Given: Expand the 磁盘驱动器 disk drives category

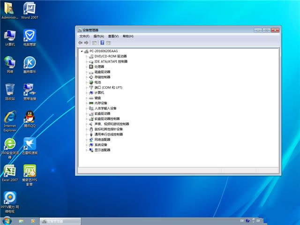Looking at the screenshot, I should pos(86,72).
